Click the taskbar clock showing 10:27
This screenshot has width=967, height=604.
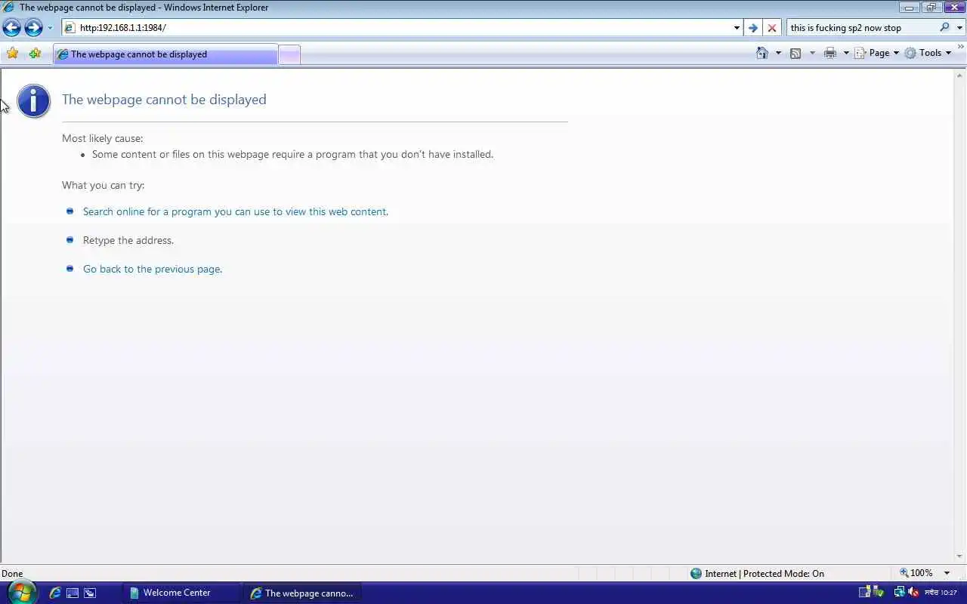pyautogui.click(x=941, y=593)
